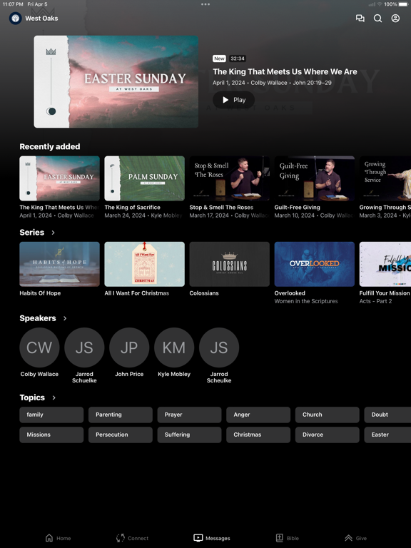Open All I Want For Christmas series

144,264
